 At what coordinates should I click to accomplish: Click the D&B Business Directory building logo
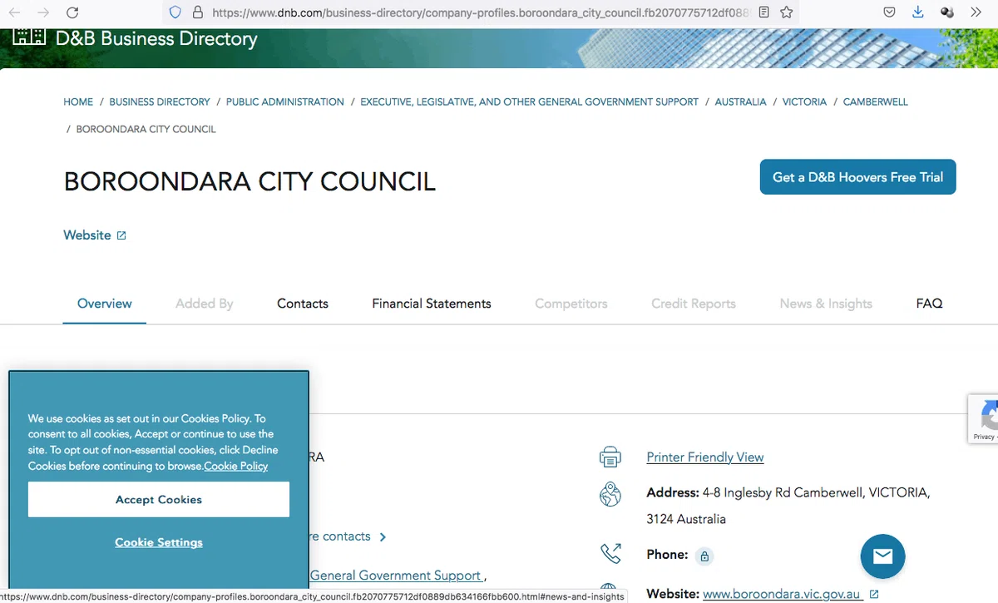point(29,37)
